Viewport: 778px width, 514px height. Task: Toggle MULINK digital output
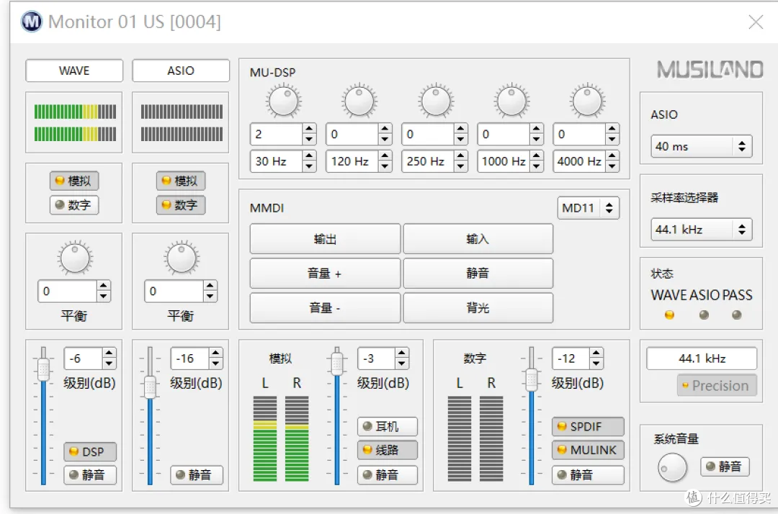588,450
